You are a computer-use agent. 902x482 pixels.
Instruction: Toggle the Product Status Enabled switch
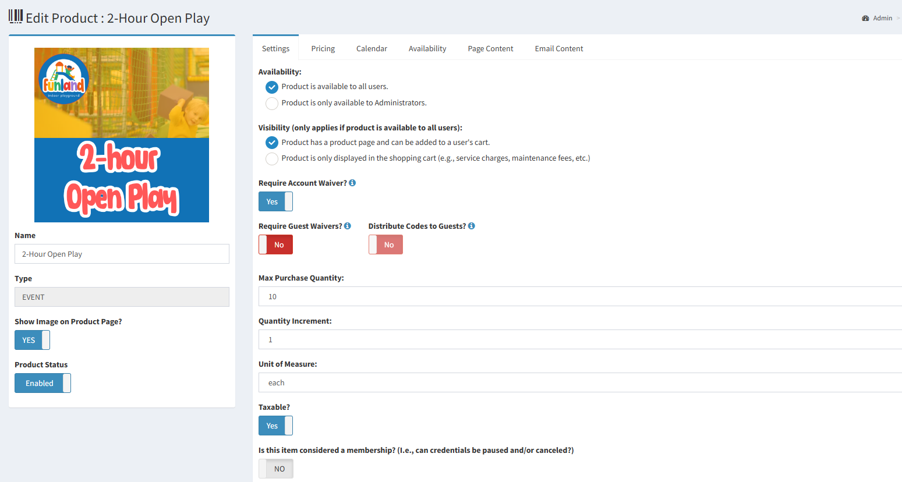click(43, 383)
